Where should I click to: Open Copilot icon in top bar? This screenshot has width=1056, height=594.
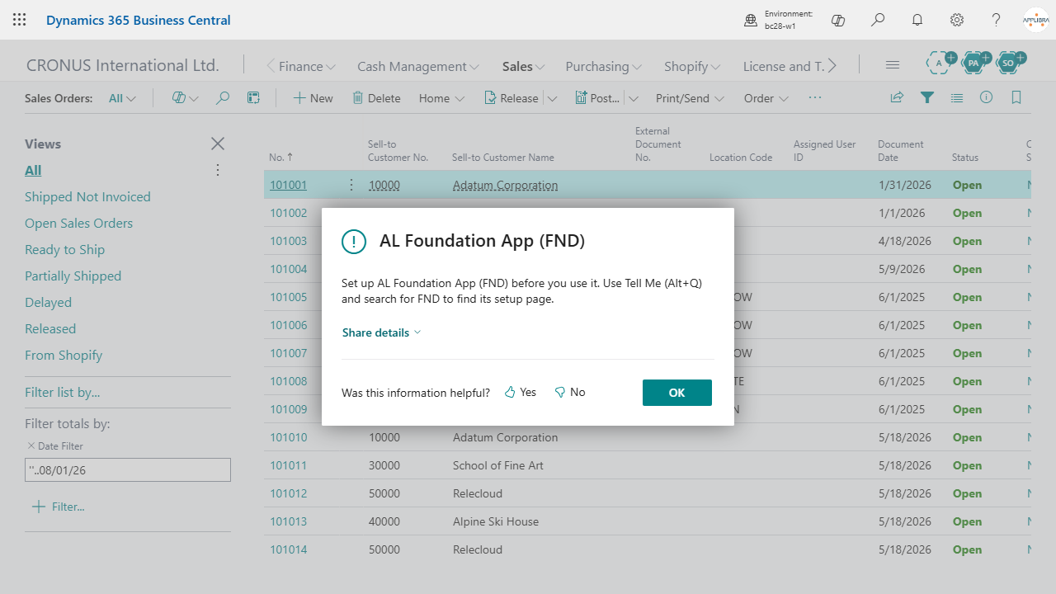click(838, 20)
